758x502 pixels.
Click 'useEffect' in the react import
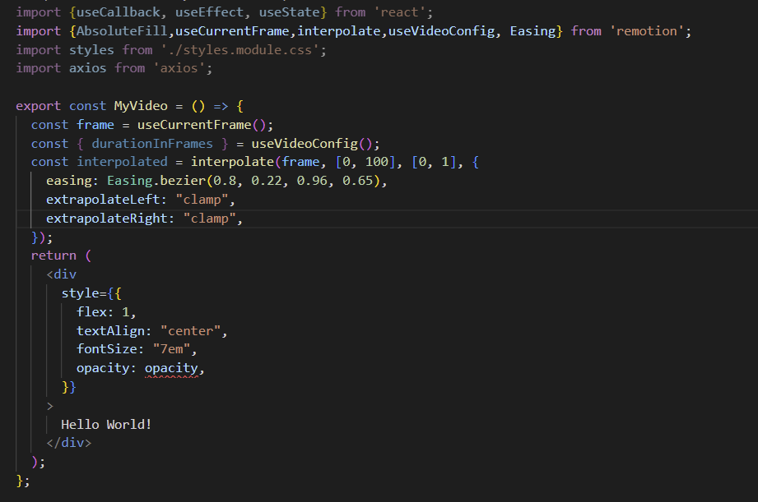(x=209, y=12)
